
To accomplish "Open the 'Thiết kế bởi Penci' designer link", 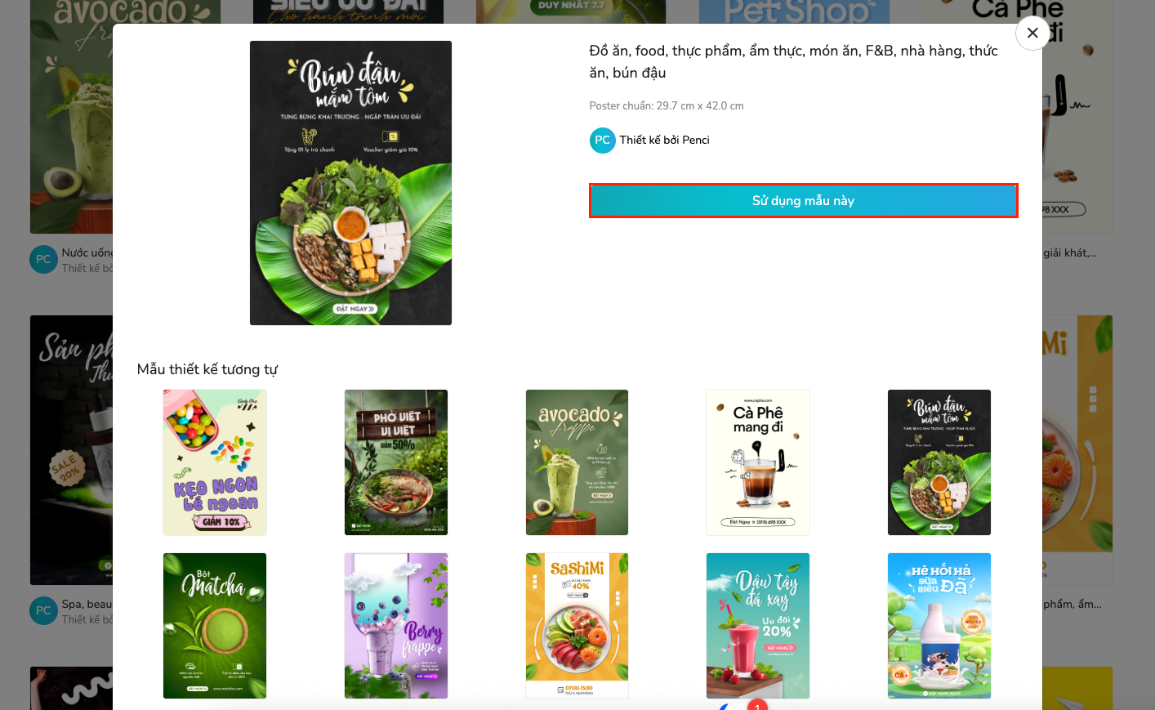I will (x=664, y=141).
